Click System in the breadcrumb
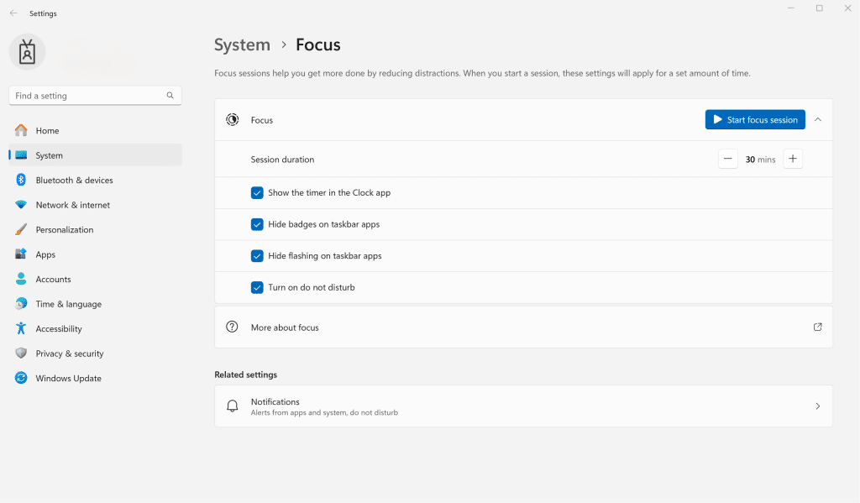 coord(242,45)
